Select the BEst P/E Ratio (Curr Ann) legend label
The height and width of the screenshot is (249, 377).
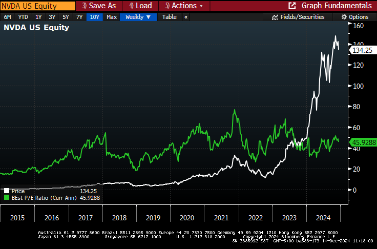[x=44, y=198]
